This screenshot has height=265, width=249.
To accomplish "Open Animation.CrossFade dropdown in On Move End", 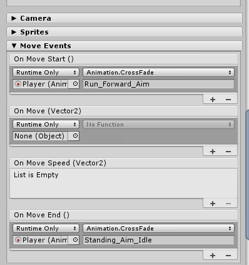I will tap(158, 229).
